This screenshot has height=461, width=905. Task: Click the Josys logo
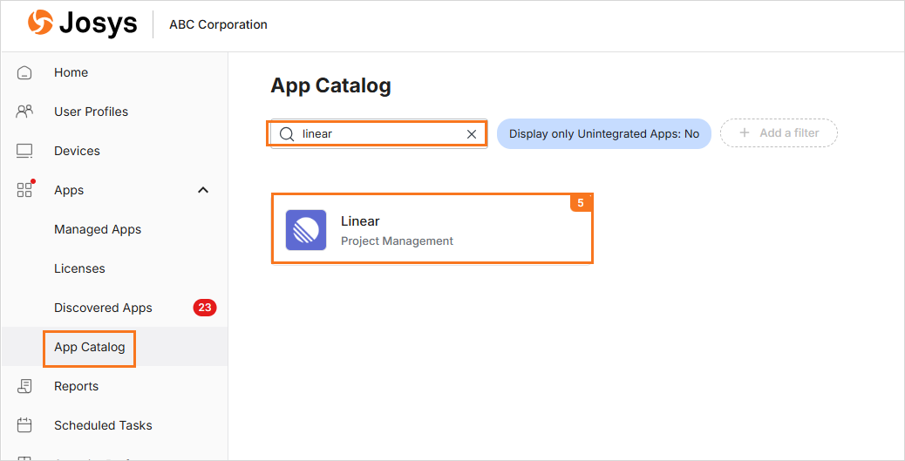(x=83, y=24)
